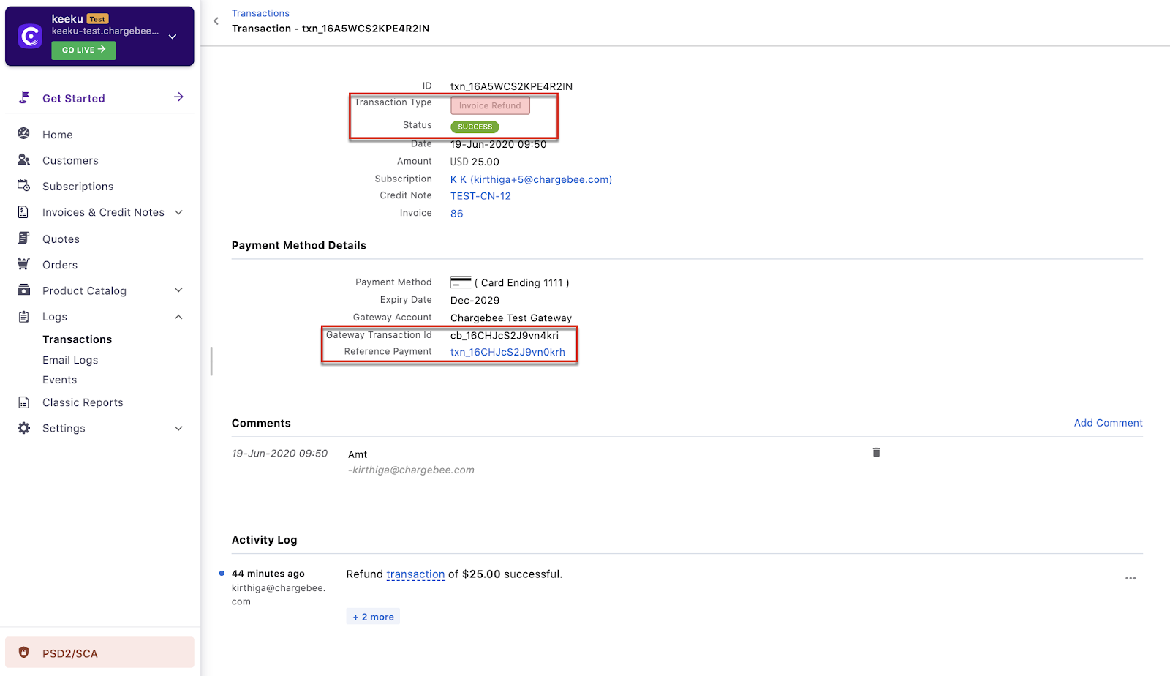The height and width of the screenshot is (676, 1170).
Task: Open the site switcher chevron near keeku-test
Action: (x=173, y=37)
